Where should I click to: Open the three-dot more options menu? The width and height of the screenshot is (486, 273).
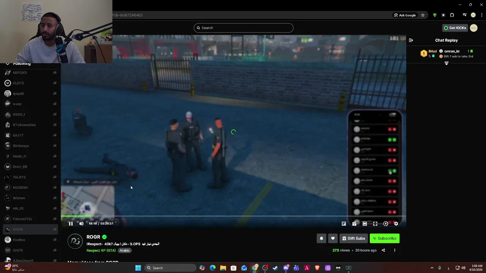pyautogui.click(x=394, y=250)
